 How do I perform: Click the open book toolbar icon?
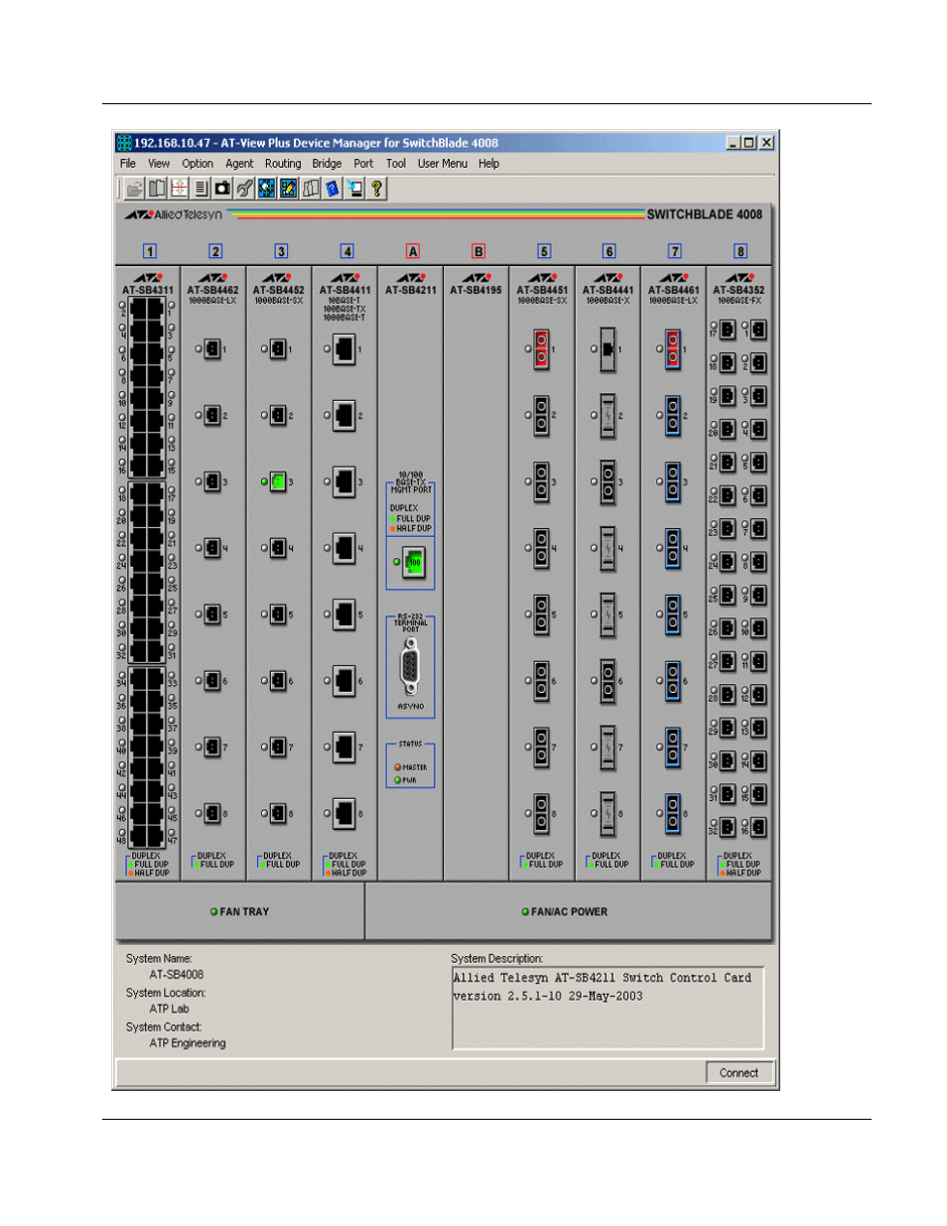pos(156,189)
